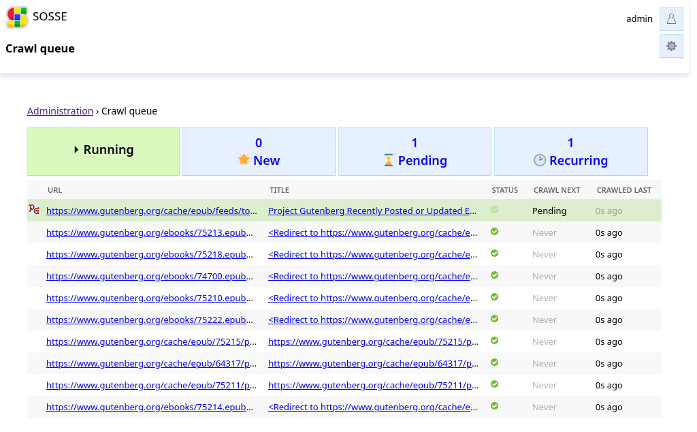Image resolution: width=697 pixels, height=432 pixels.
Task: Open Redirect title link in 75213 row
Action: [373, 232]
